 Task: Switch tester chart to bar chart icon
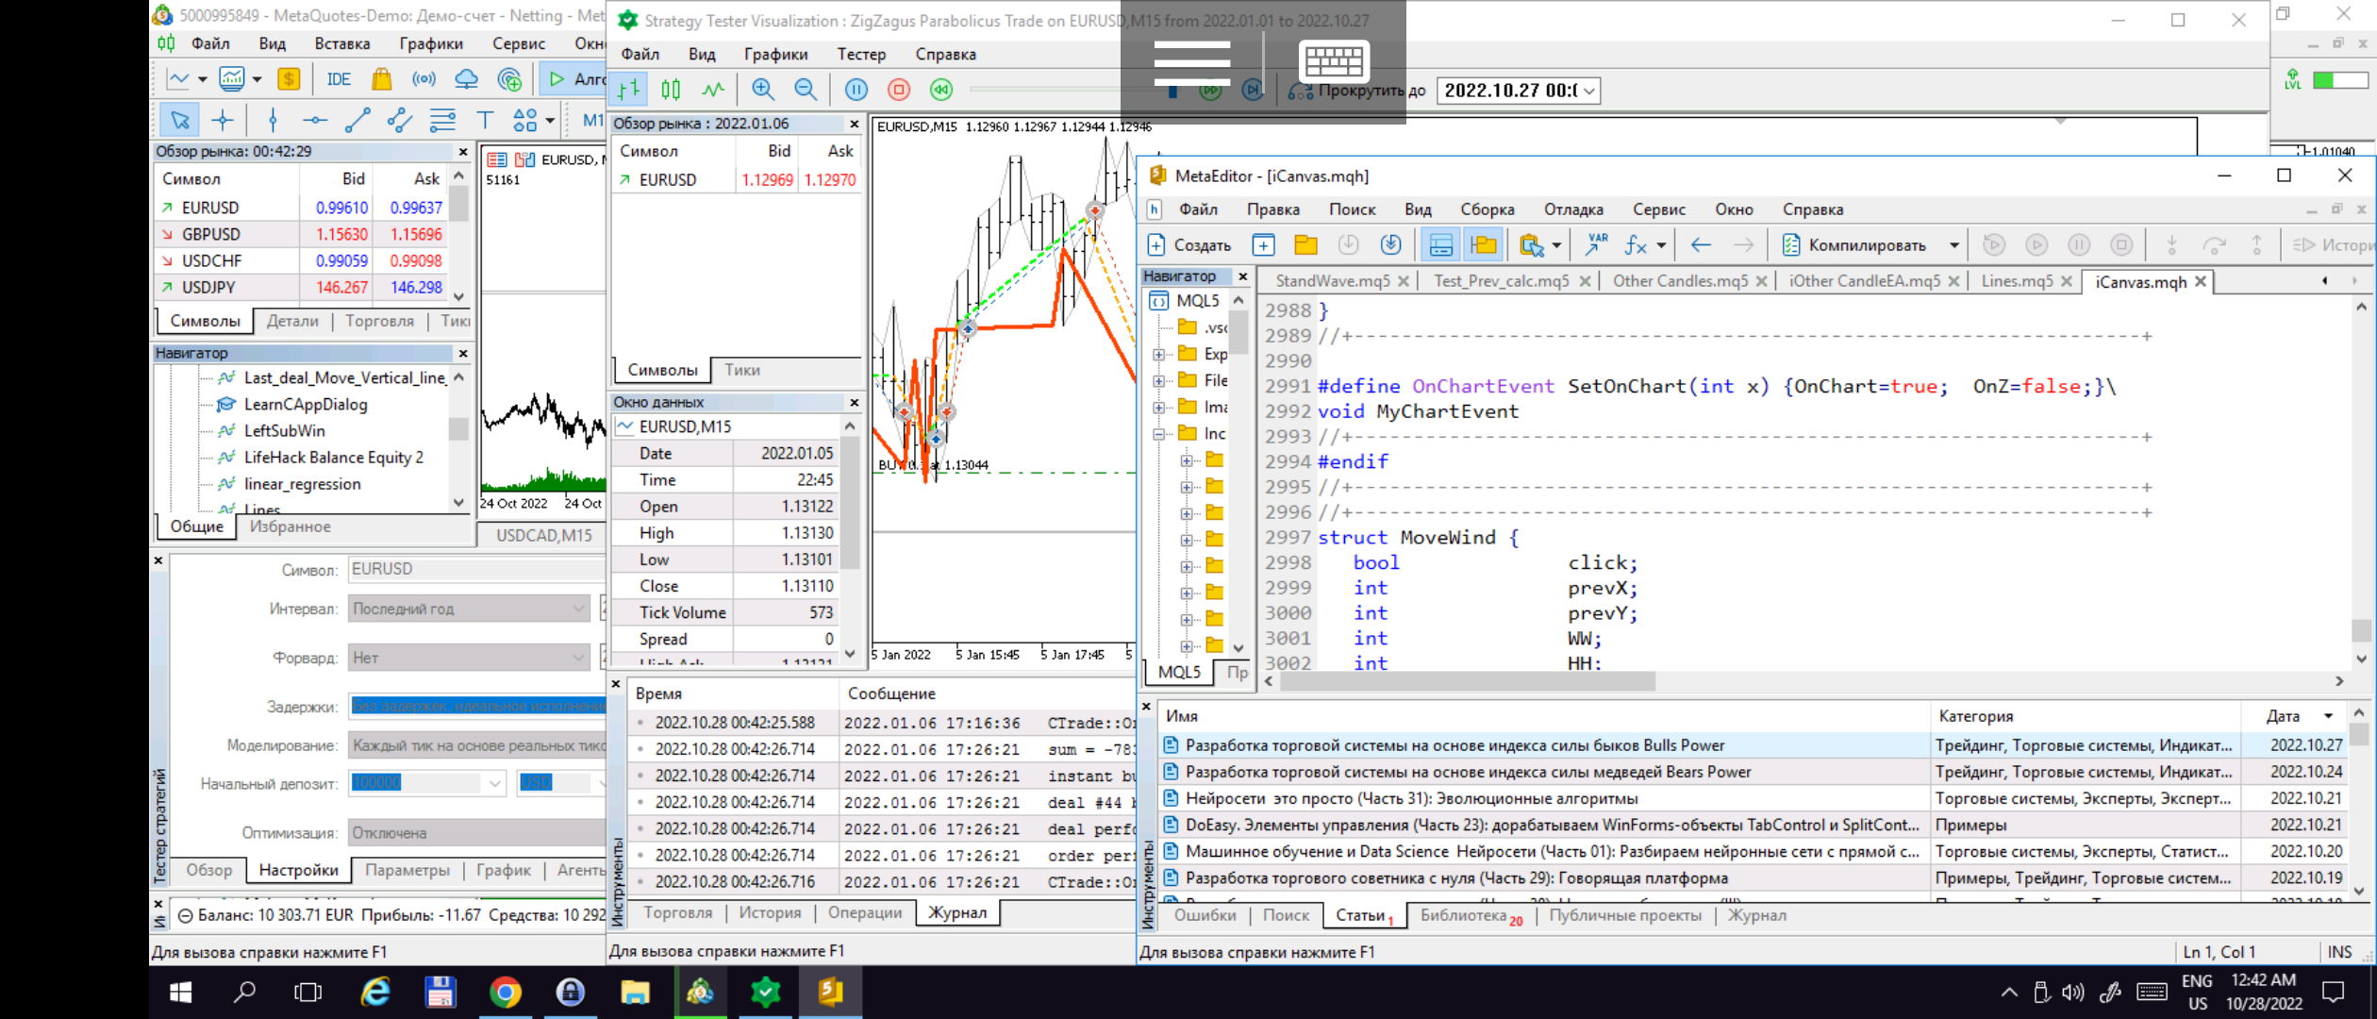click(x=629, y=90)
